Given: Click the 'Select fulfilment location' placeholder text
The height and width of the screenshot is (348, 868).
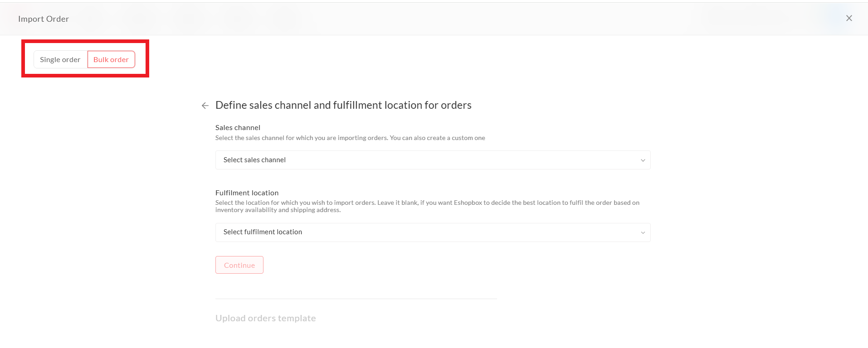Looking at the screenshot, I should coord(263,232).
